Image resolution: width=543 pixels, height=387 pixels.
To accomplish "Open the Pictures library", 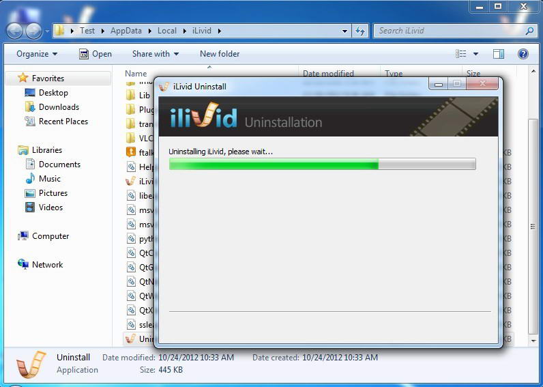I will (x=53, y=193).
